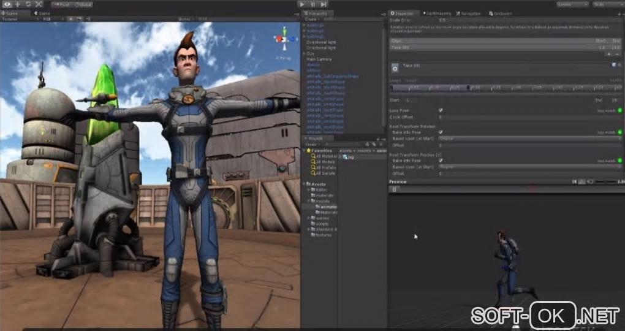Viewport: 625px width, 331px height.
Task: Select the Hierarchy tab
Action: [317, 13]
